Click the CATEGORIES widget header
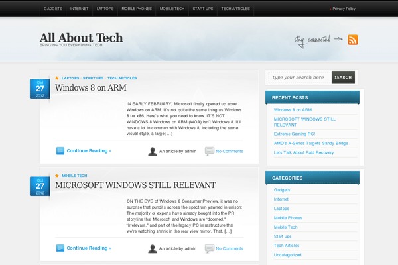 coord(312,178)
